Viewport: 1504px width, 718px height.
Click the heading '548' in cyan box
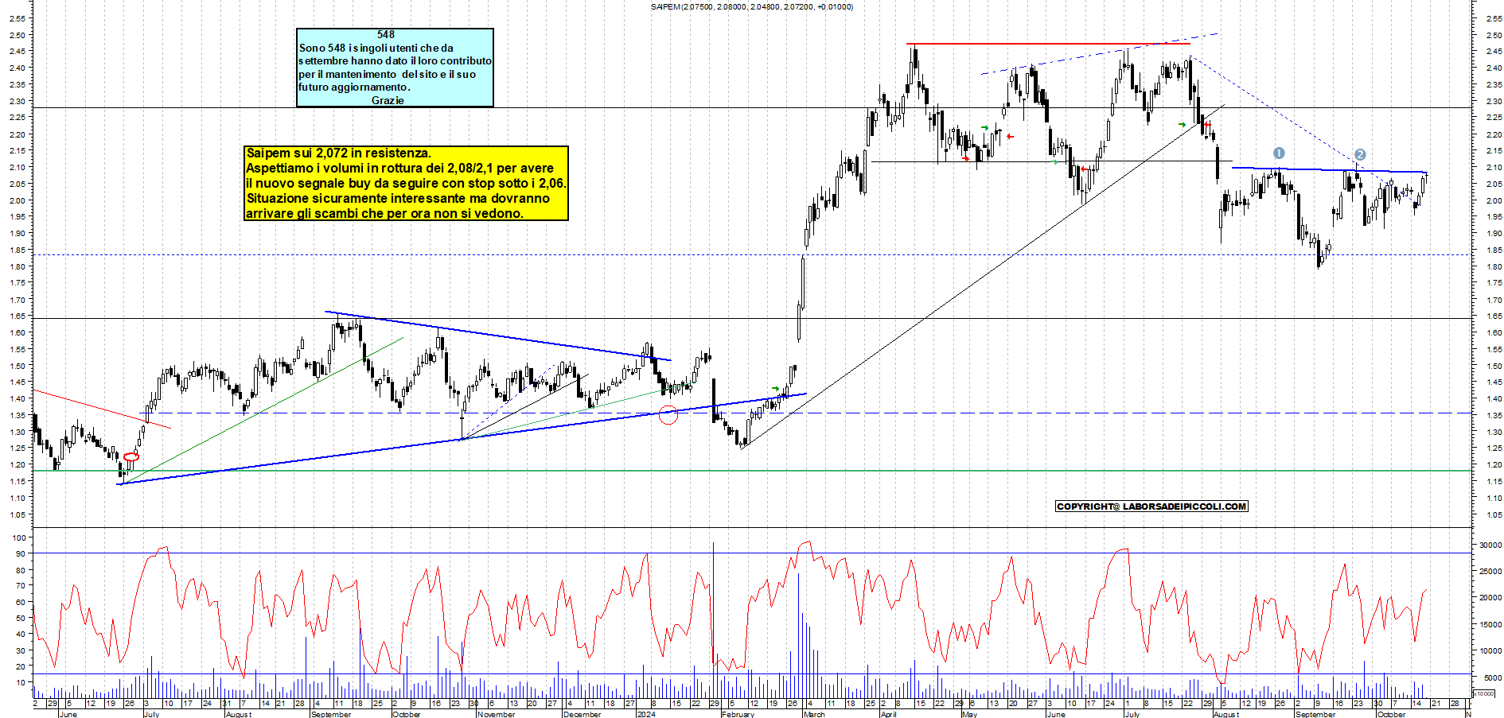[386, 34]
